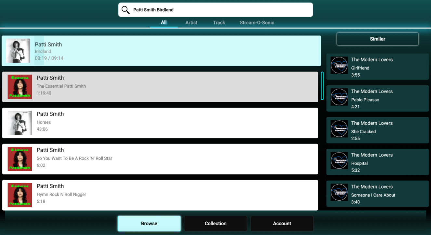The height and width of the screenshot is (235, 431).
Task: Click the track title starting with "Hymn Rock N Roll"
Action: 61,194
